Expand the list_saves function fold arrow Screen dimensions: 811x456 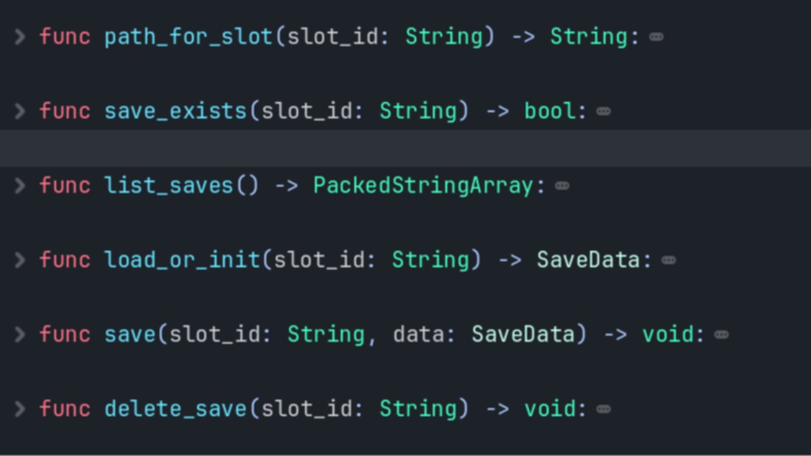click(20, 186)
